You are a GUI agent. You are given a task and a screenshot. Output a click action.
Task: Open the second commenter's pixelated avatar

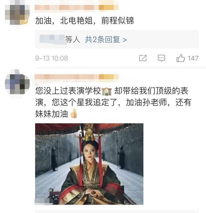click(17, 83)
